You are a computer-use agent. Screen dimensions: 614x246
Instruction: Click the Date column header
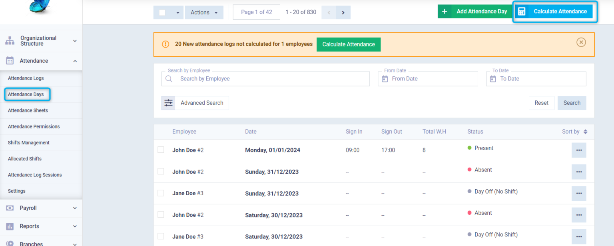tap(251, 132)
